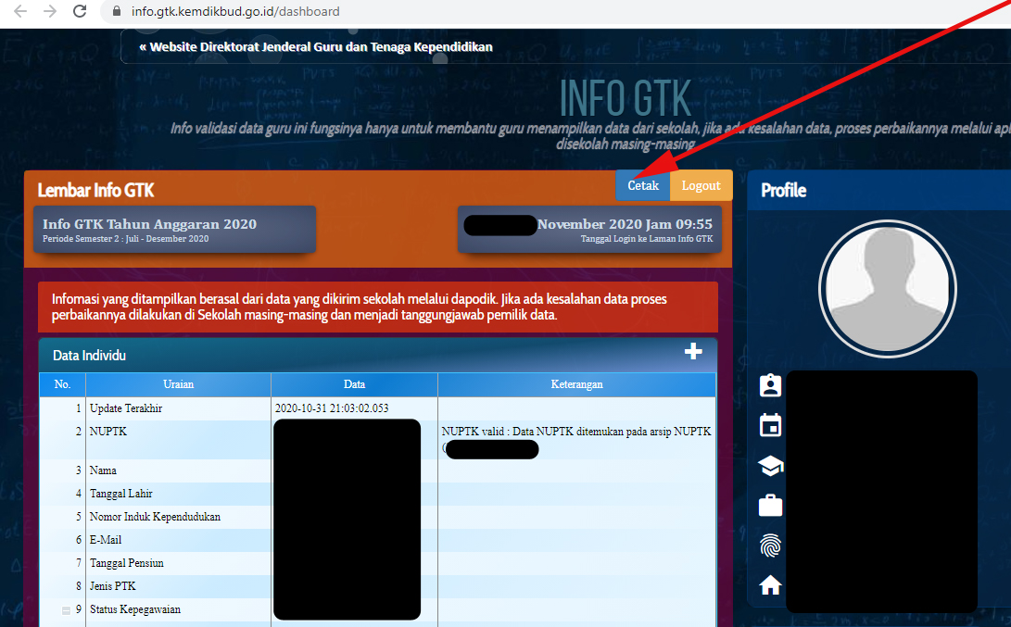Reload the page with the refresh icon
This screenshot has width=1011, height=627.
click(x=79, y=12)
